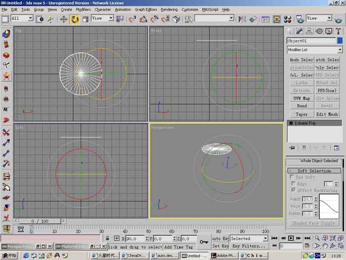The image size is (346, 260).
Task: Switch to the Display panel tab
Action: click(329, 31)
